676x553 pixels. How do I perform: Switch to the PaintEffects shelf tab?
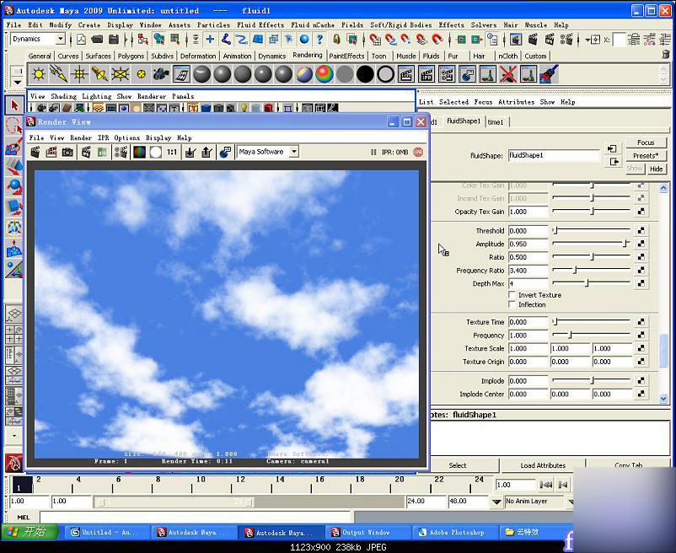(x=346, y=56)
